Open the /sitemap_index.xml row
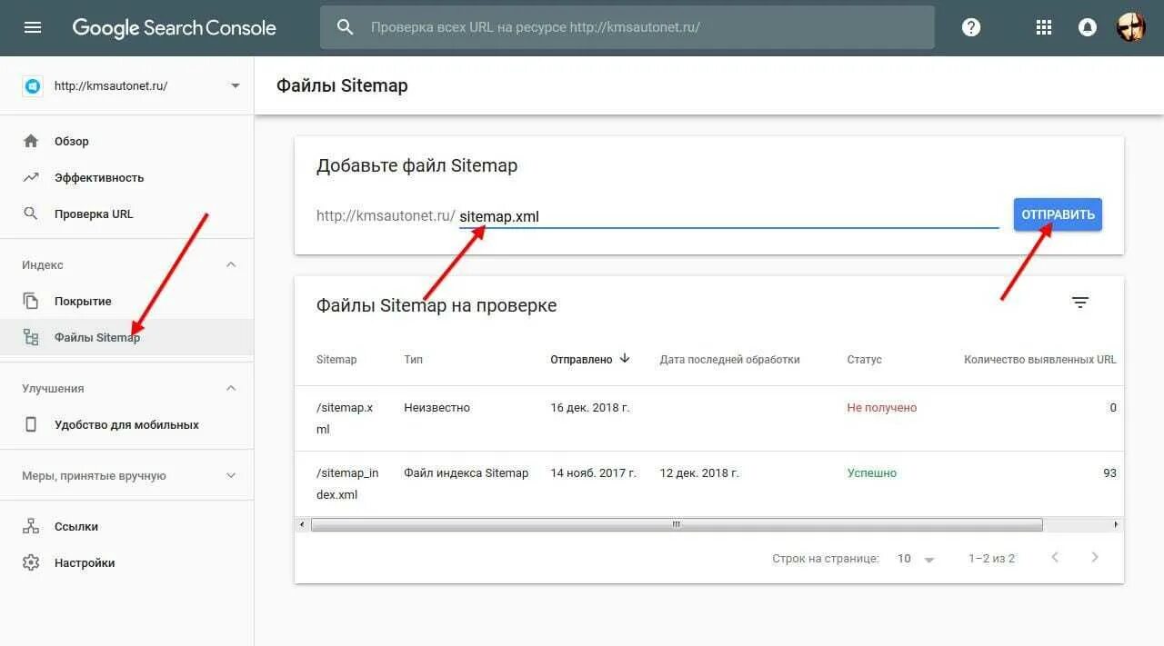The height and width of the screenshot is (646, 1164). (x=709, y=483)
